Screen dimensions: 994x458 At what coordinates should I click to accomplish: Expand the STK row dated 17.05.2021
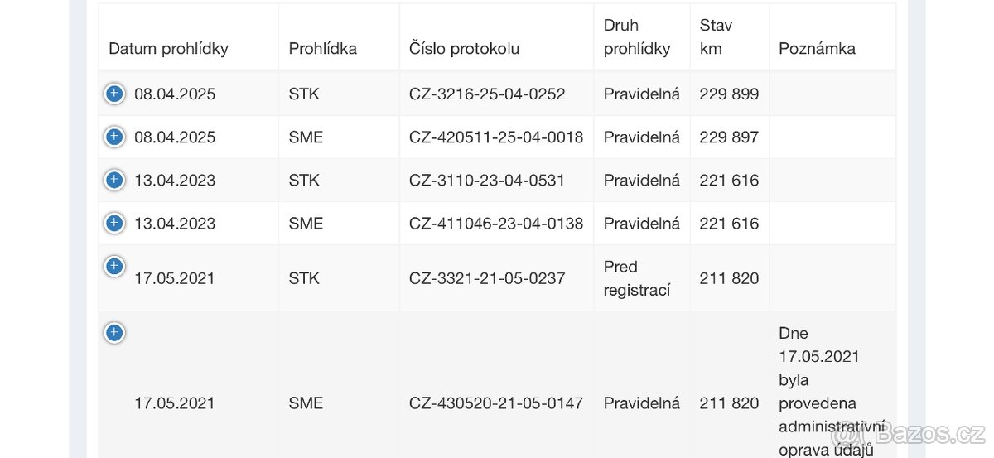coord(114,266)
